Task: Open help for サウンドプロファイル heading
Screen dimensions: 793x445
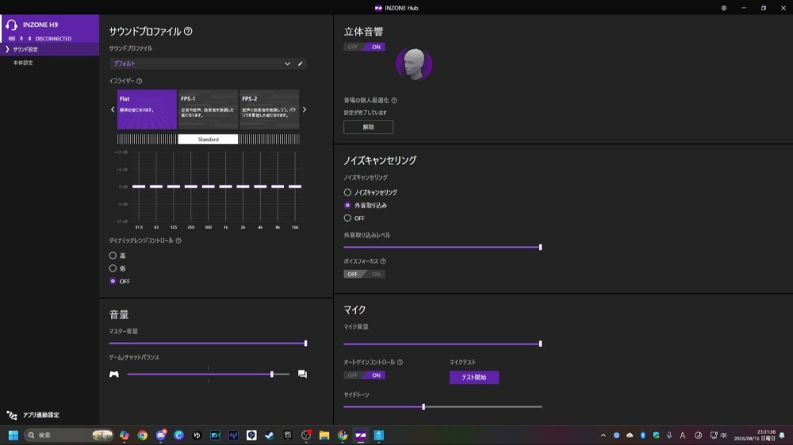Action: [x=188, y=32]
